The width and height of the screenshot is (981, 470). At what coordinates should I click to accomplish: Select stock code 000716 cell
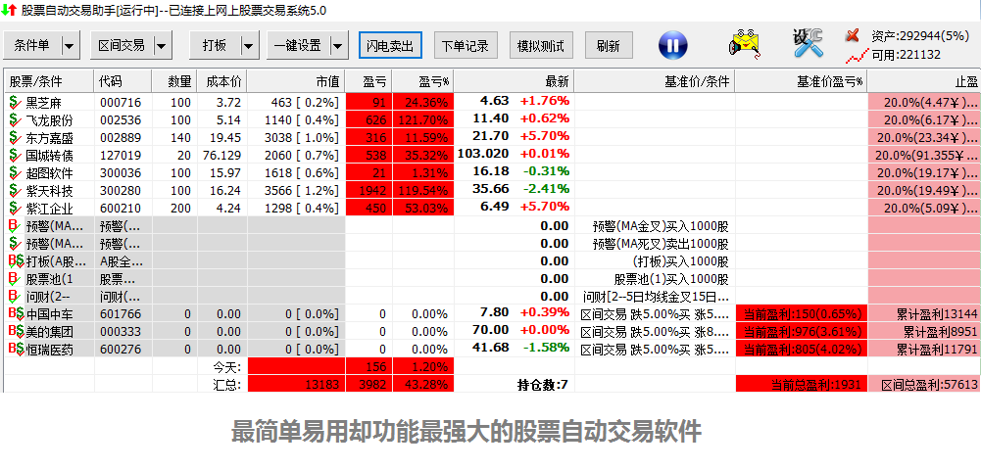tap(123, 102)
